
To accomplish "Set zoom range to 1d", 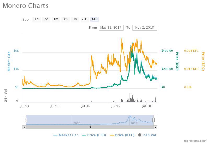I will pos(37,19).
